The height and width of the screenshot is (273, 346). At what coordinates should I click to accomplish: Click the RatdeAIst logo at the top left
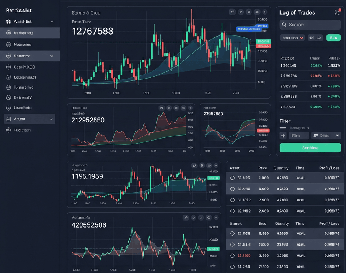[19, 10]
